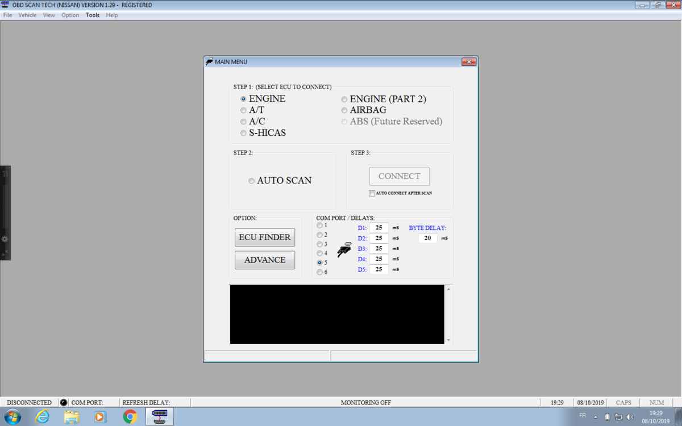Click the D5 delay input field

379,269
